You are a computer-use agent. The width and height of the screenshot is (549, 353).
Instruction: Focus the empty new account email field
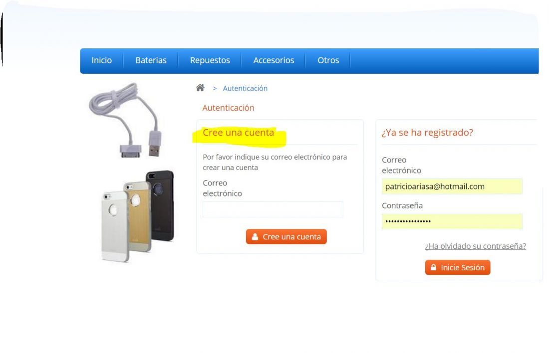[x=273, y=209]
